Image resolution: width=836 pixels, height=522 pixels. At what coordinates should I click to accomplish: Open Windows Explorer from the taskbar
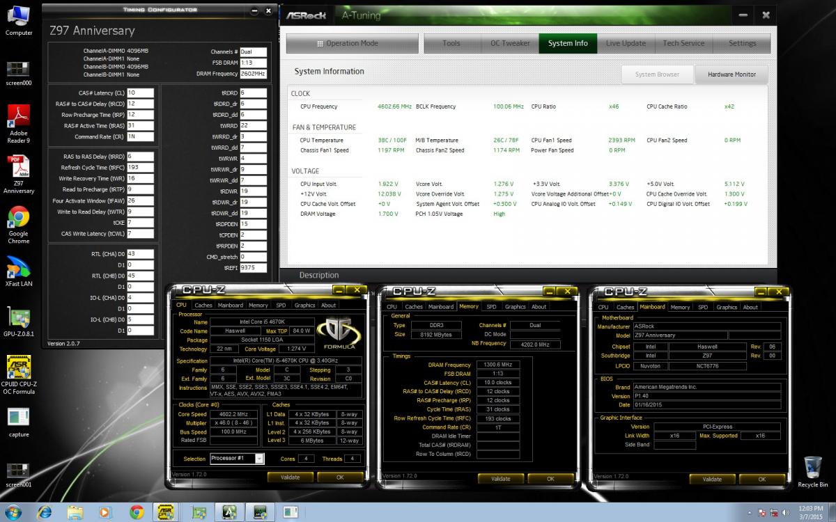tap(75, 512)
